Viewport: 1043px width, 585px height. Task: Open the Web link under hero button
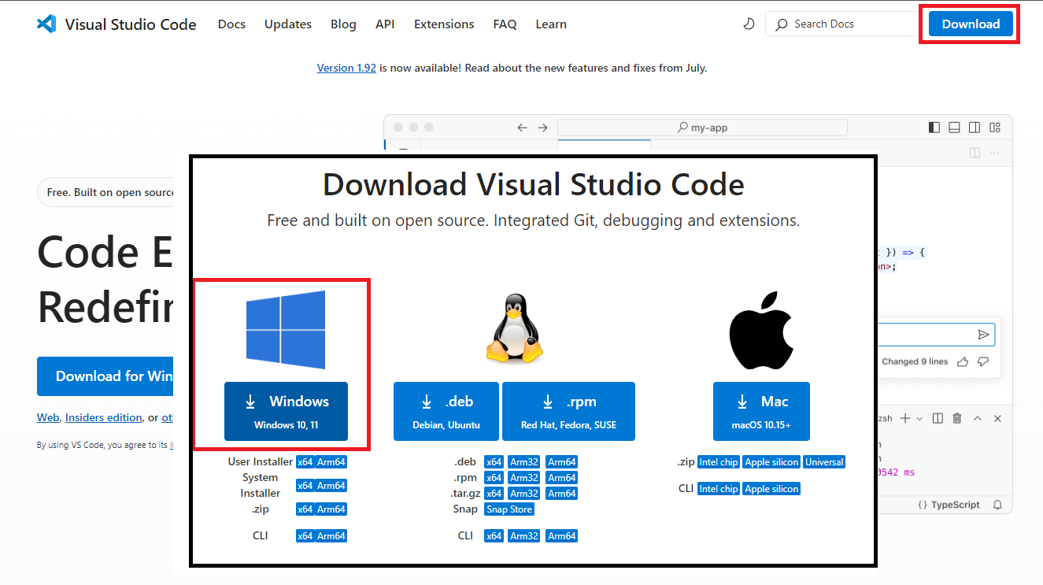click(x=48, y=417)
